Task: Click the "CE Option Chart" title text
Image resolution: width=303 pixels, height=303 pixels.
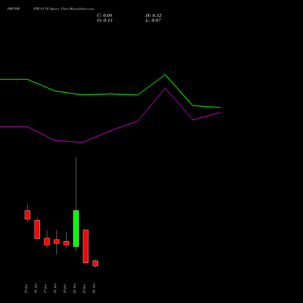Action: pos(58,9)
